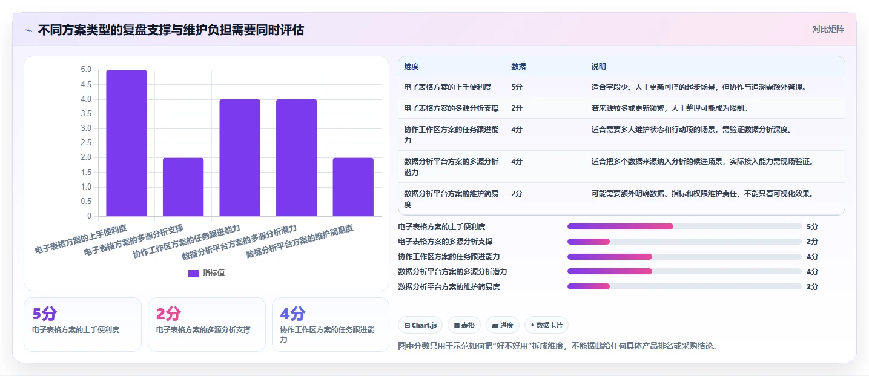This screenshot has height=376, width=869.
Task: Click the Chart.js tag chip
Action: coord(420,325)
